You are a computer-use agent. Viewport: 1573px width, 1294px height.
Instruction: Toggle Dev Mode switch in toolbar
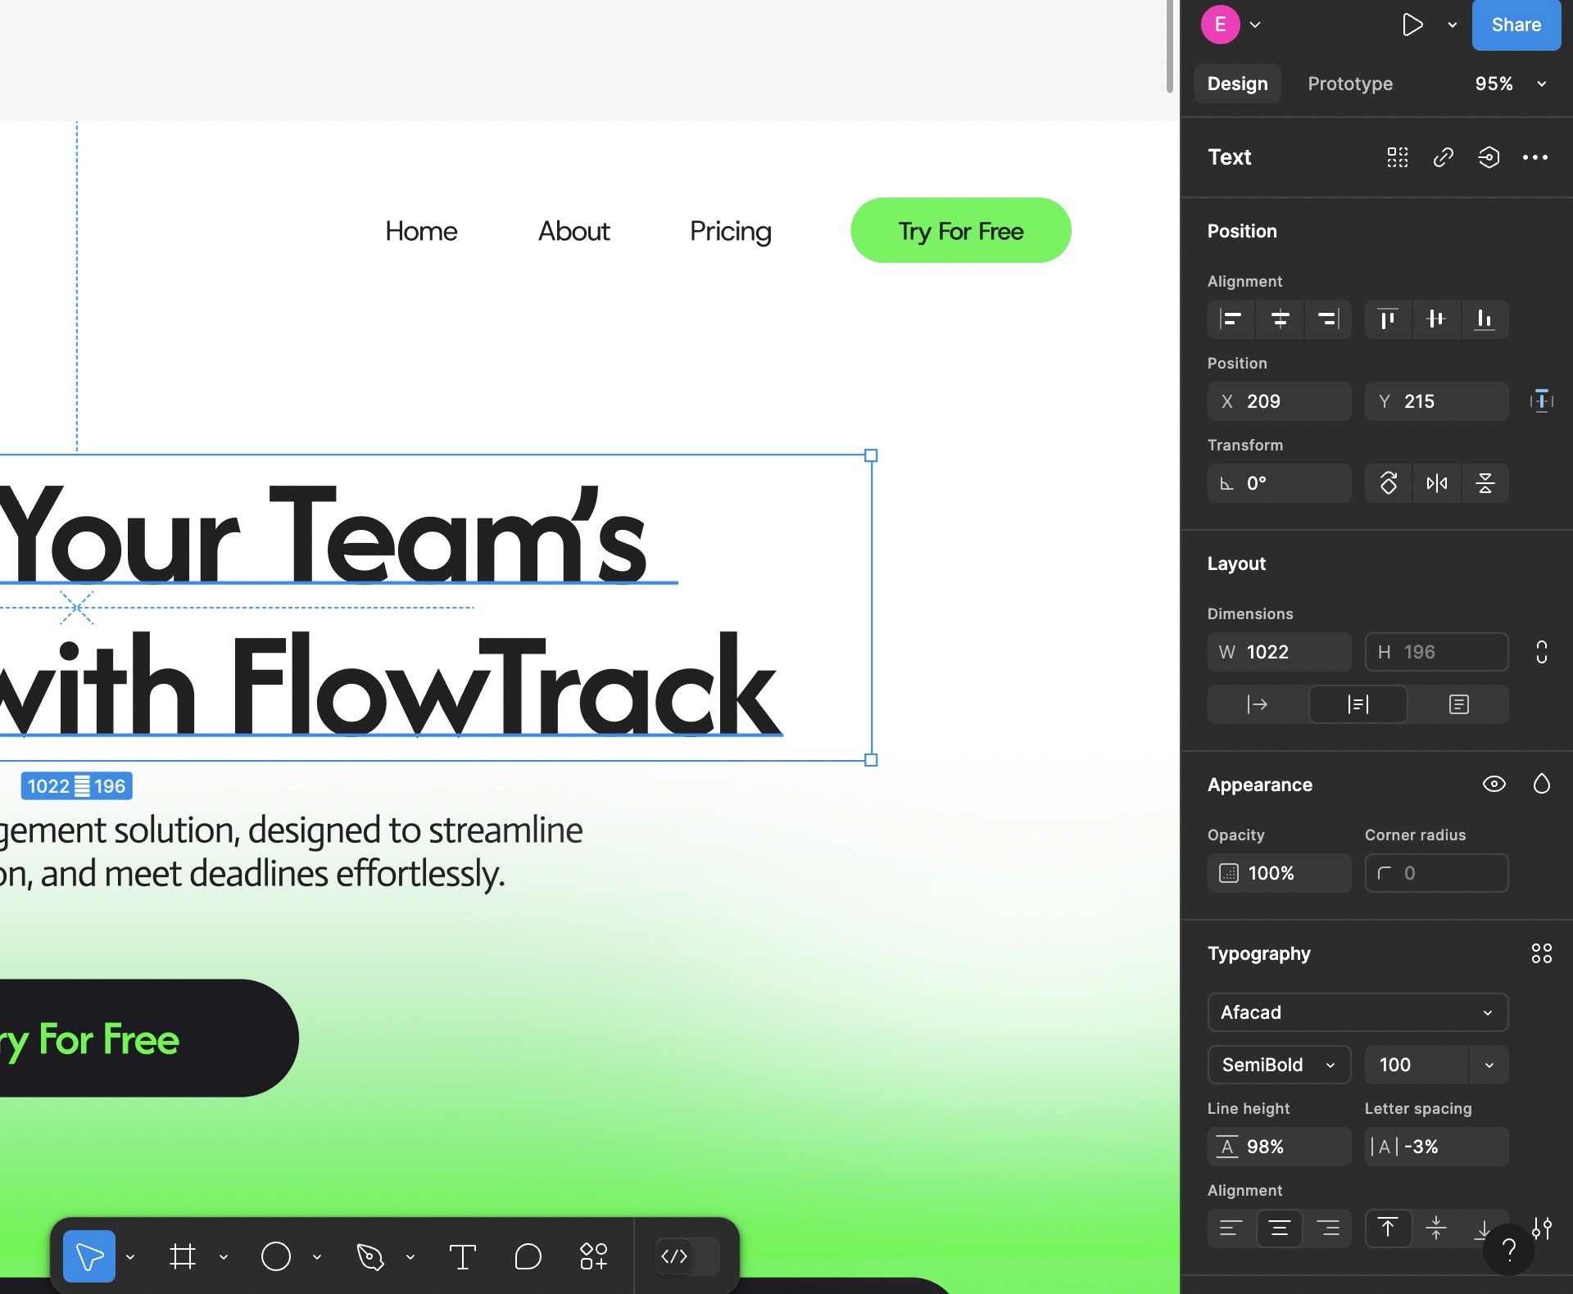click(x=687, y=1256)
